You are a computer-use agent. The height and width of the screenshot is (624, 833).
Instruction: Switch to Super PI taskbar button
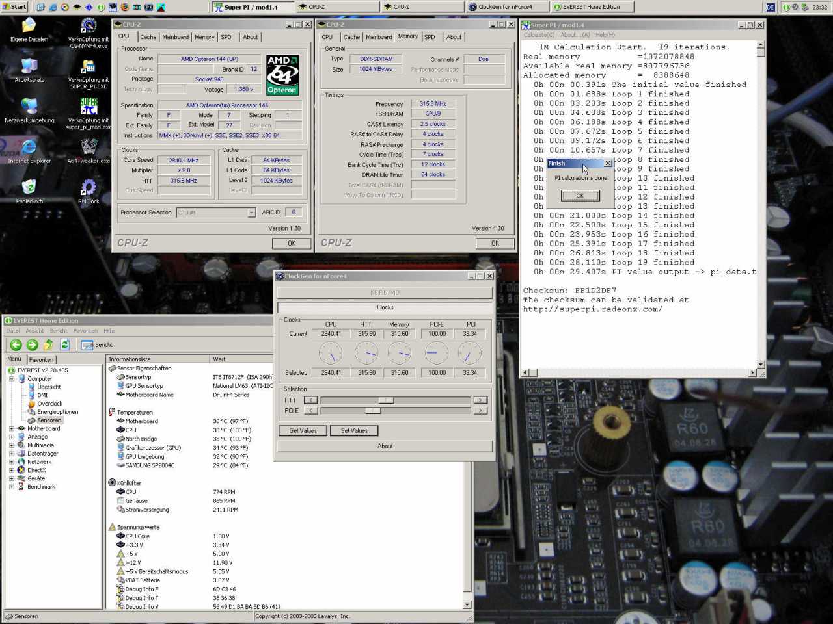tap(253, 7)
